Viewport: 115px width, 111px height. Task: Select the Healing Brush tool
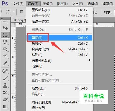point(5,71)
